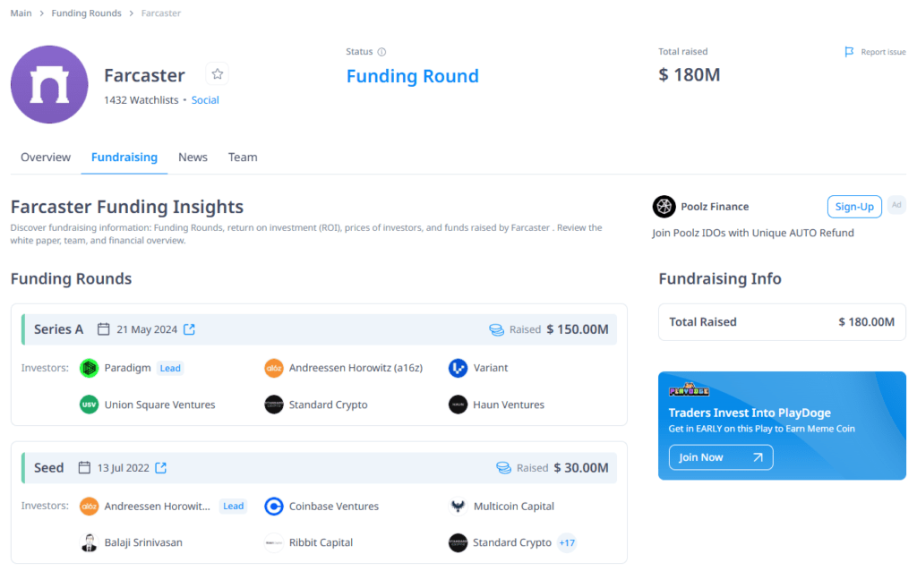Click the Coinbase Ventures logo

[274, 506]
